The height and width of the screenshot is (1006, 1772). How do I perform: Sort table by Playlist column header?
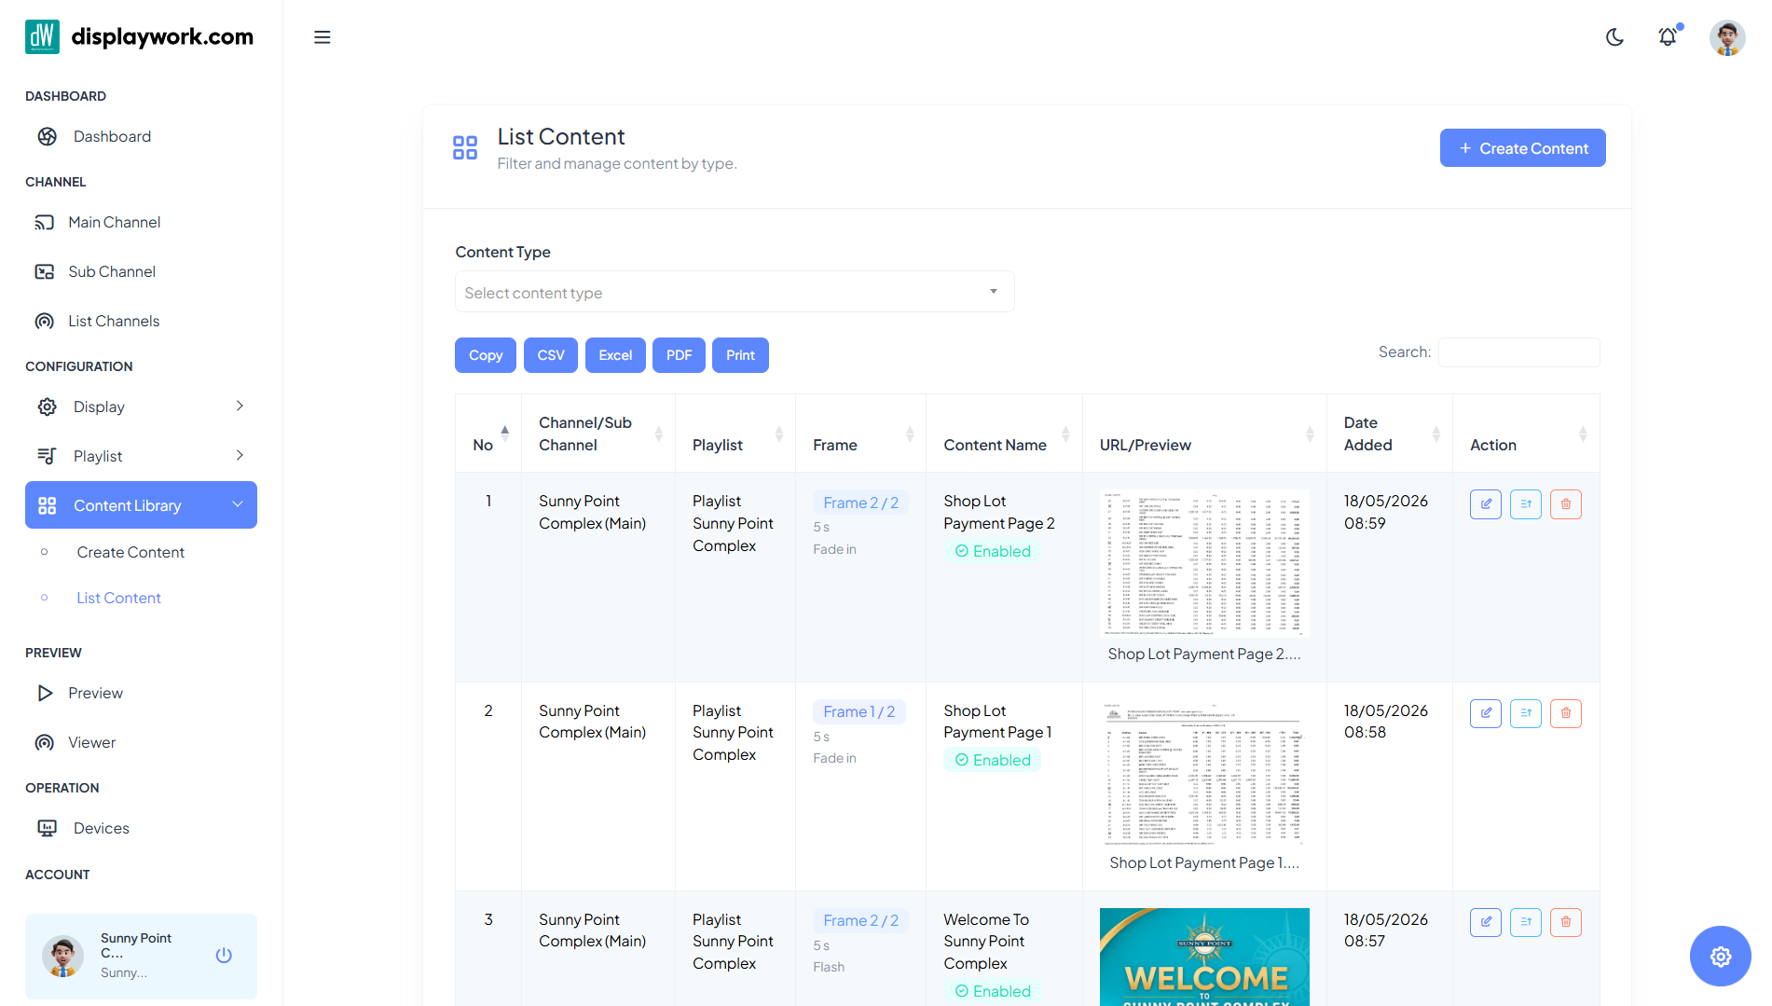pyautogui.click(x=735, y=434)
